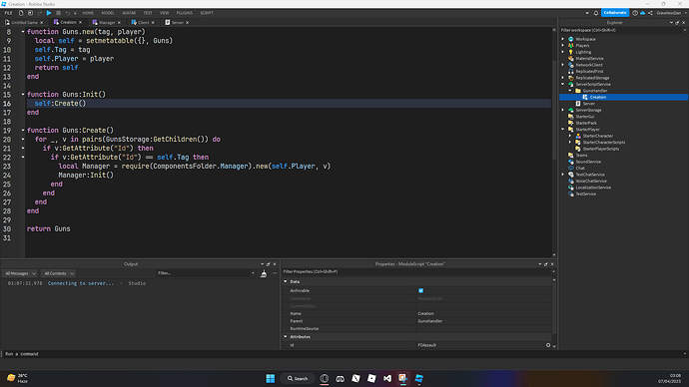This screenshot has height=387, width=689.
Task: Collapse the ServerScriptService tree node
Action: [x=563, y=84]
